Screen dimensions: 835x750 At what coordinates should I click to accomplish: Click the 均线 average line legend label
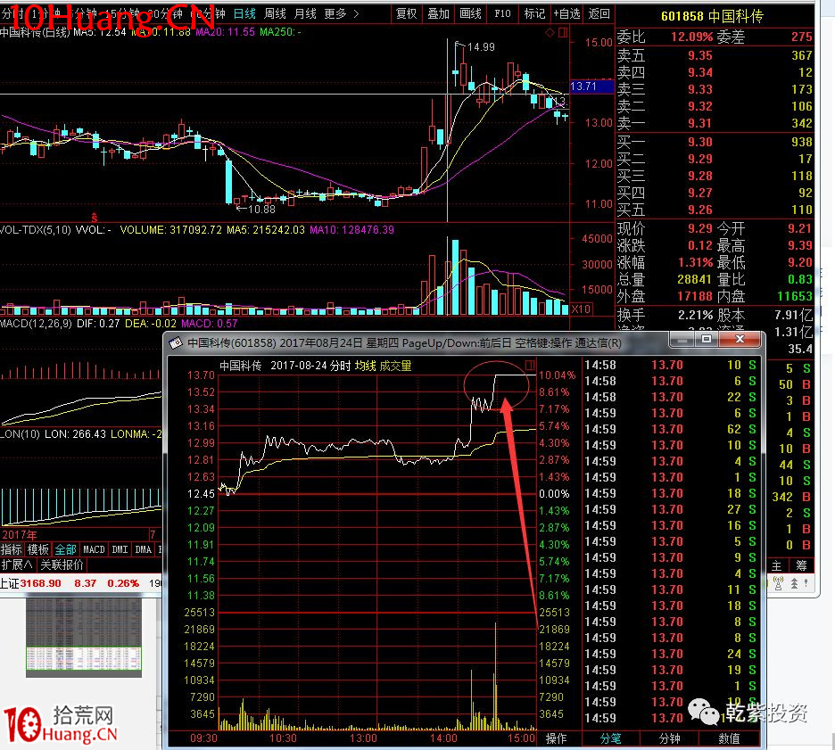(366, 366)
